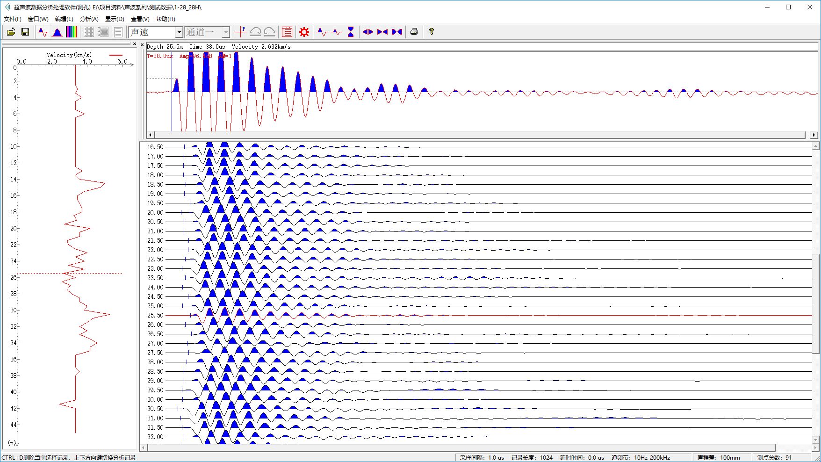This screenshot has width=821, height=462.
Task: Open the 声速 parameter dropdown
Action: click(179, 32)
